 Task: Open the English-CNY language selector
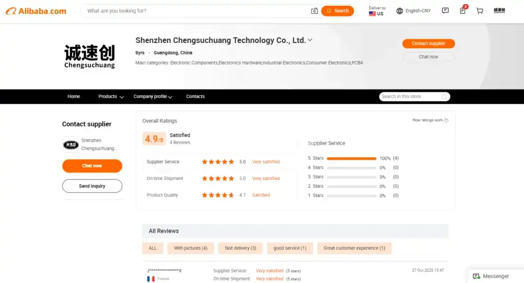[413, 11]
